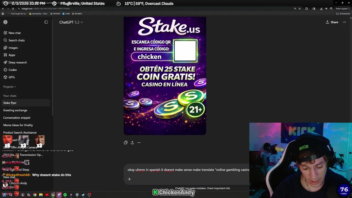The width and height of the screenshot is (352, 198).
Task: Click the zoom magnifier icon in the address bar
Action: tap(295, 9)
